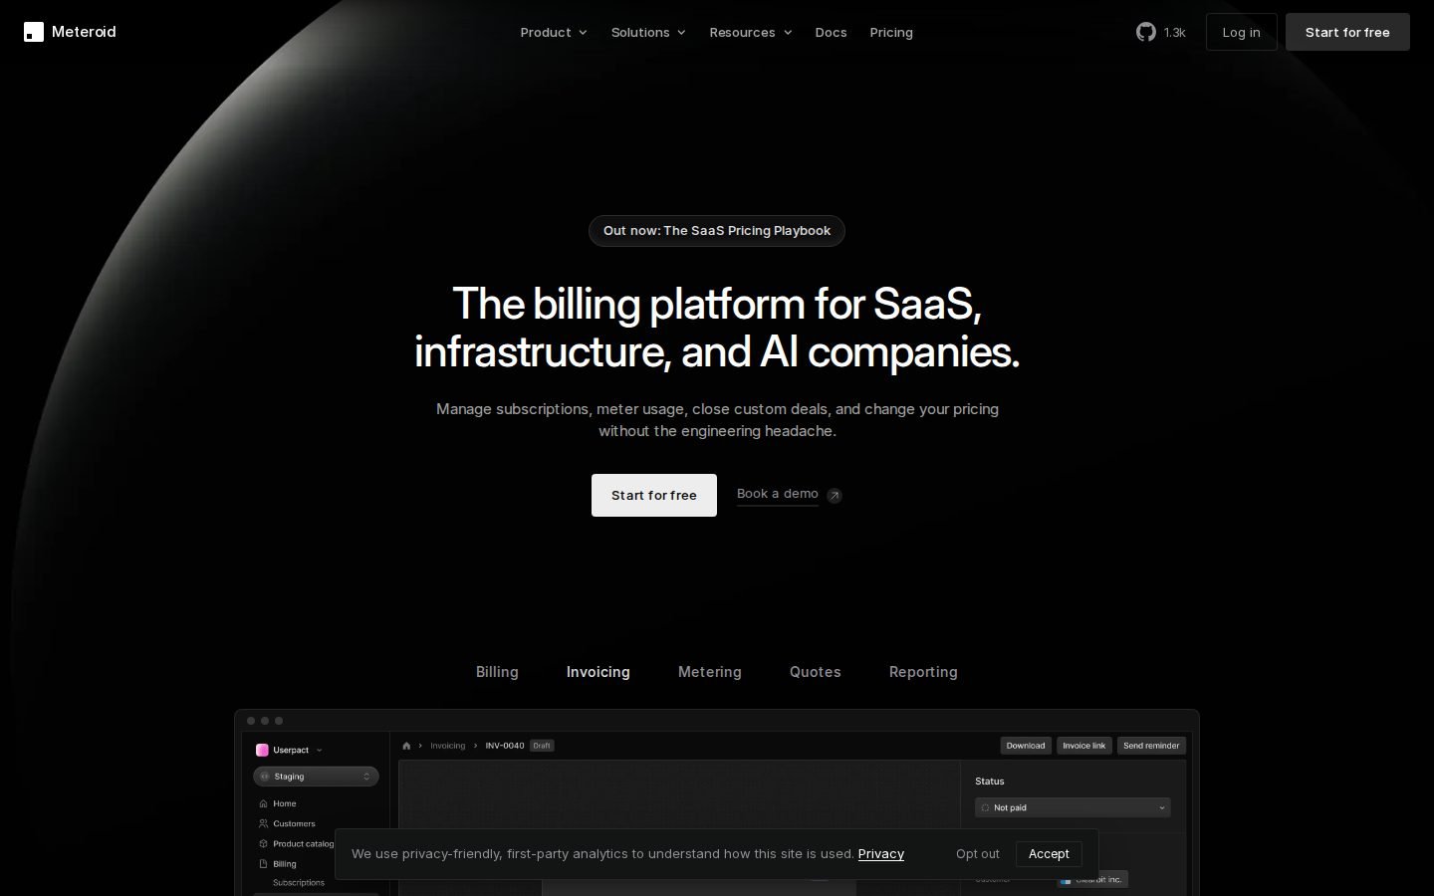The height and width of the screenshot is (896, 1434).
Task: Switch to the Quotes feature tab
Action: pyautogui.click(x=815, y=672)
